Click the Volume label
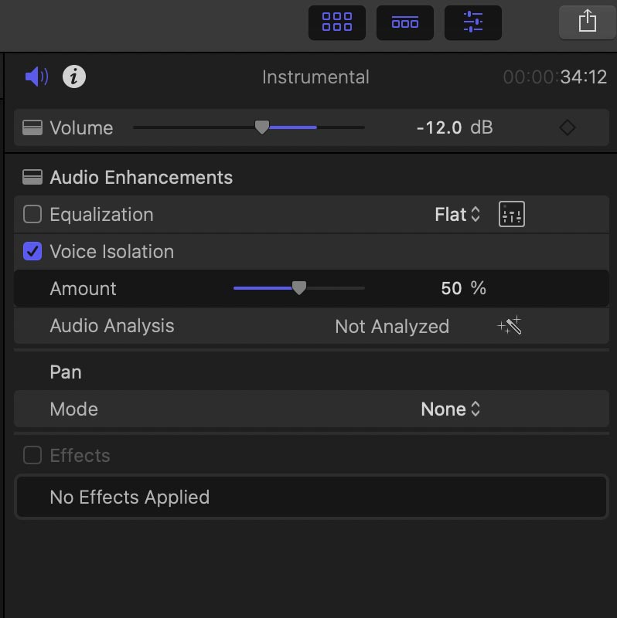This screenshot has width=617, height=618. pos(81,127)
